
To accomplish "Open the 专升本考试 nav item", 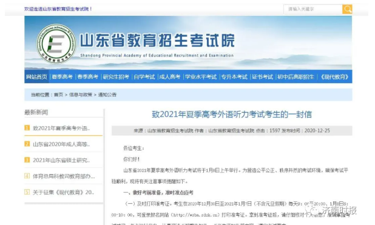I will click(234, 77).
